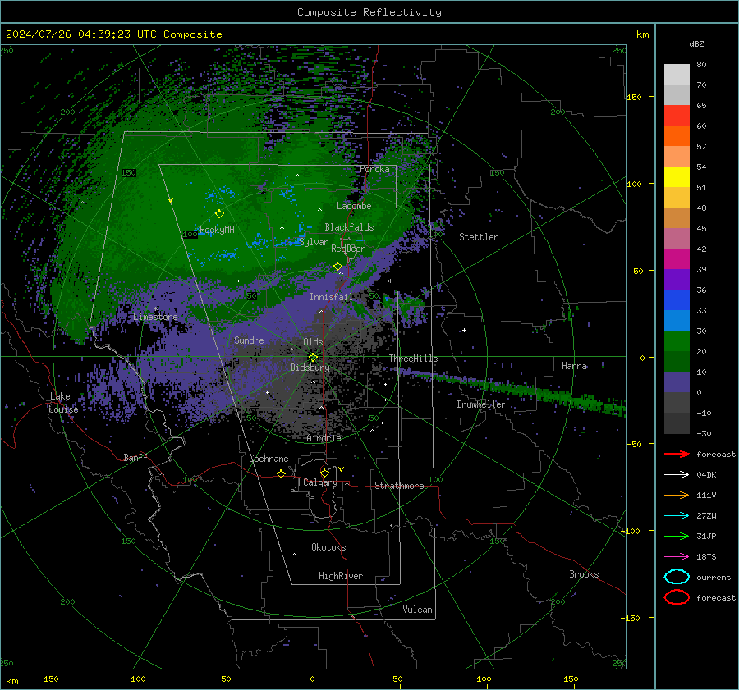Select the bright green 20-30 dBZ color band
Viewport: 739px width, 690px height.
[677, 340]
